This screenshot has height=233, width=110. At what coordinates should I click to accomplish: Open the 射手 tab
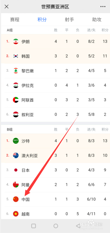(x=70, y=20)
